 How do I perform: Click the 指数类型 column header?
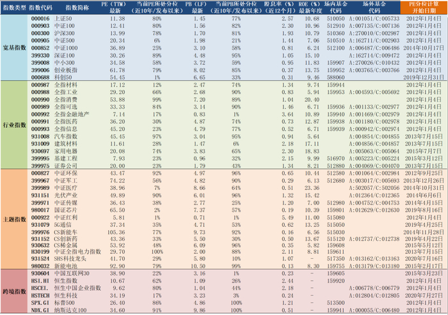point(15,8)
